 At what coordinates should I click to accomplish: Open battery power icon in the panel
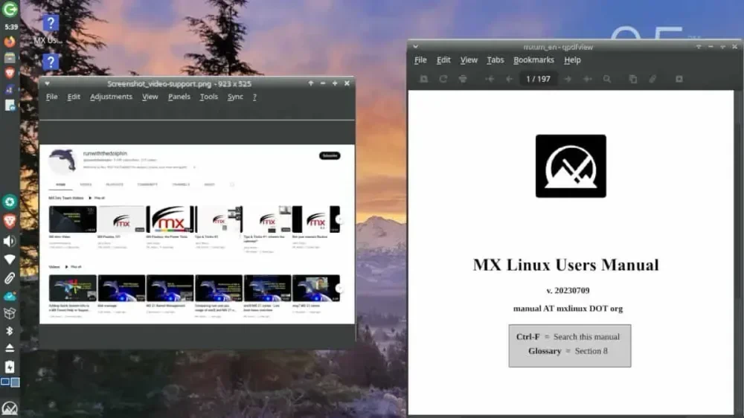pyautogui.click(x=10, y=367)
